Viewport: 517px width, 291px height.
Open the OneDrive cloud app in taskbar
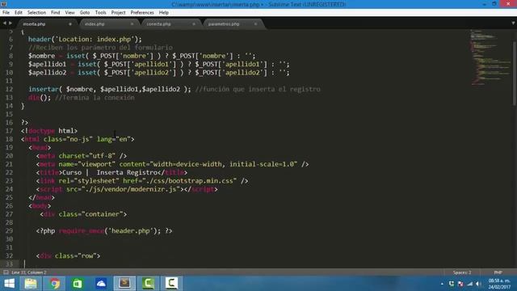(101, 284)
